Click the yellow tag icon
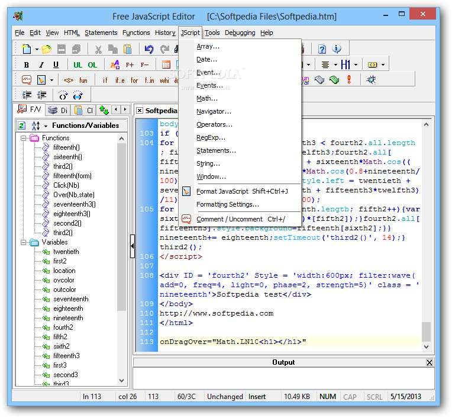The height and width of the screenshot is (418, 452). pos(373,65)
